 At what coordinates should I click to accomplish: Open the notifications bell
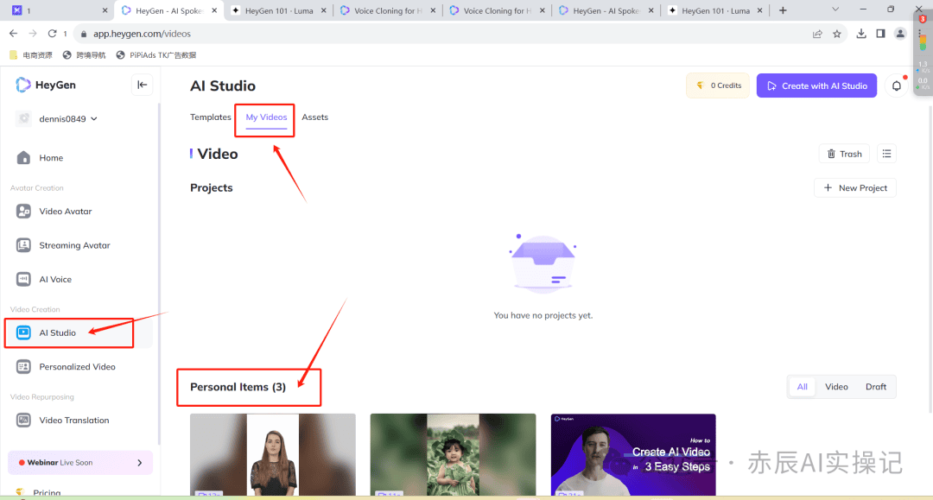click(897, 85)
